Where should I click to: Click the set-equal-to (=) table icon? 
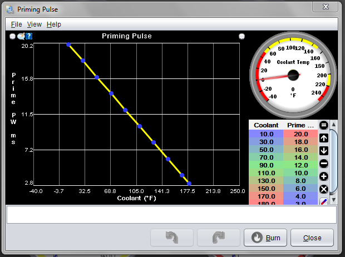pyautogui.click(x=324, y=125)
